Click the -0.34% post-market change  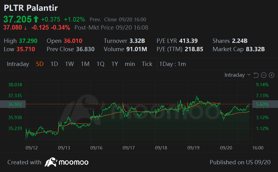60,28
